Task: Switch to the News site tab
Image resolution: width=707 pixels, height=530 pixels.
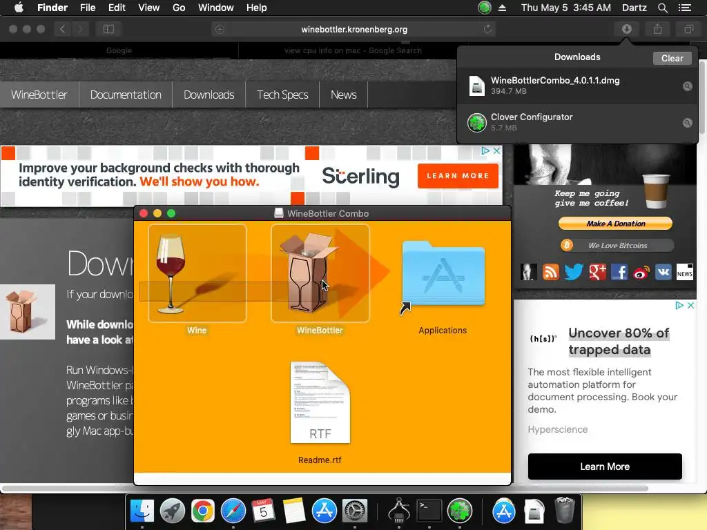Action: click(x=344, y=95)
